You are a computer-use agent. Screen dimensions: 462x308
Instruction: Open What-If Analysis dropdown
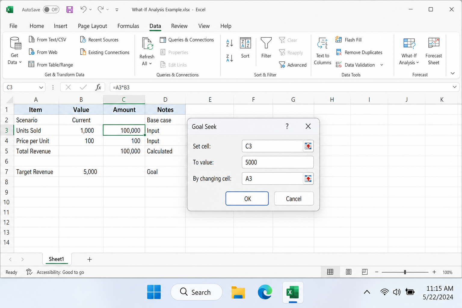(409, 51)
